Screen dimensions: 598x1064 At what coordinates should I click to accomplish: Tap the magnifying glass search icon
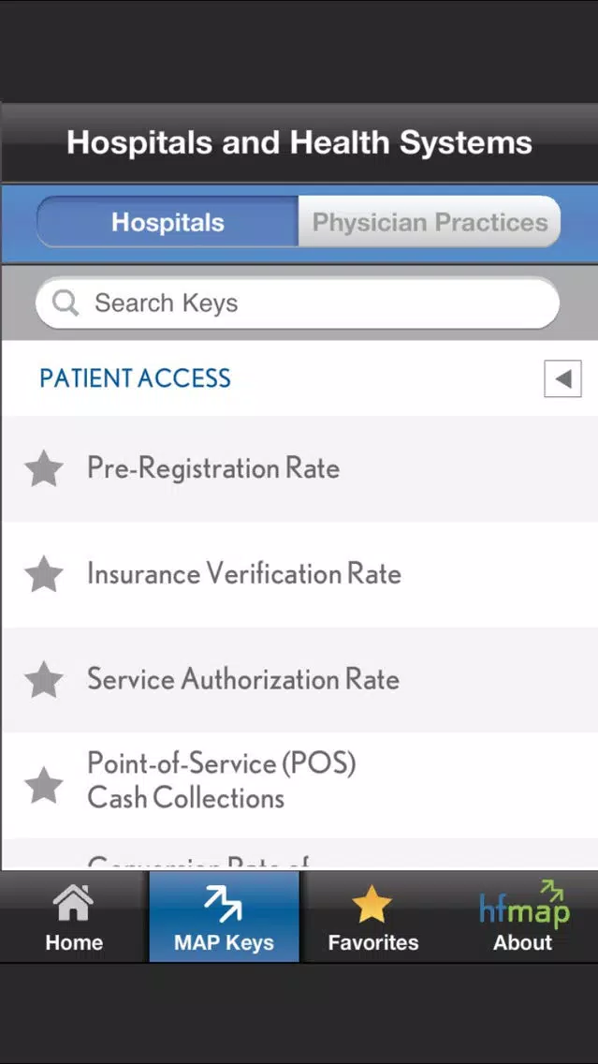(x=66, y=303)
